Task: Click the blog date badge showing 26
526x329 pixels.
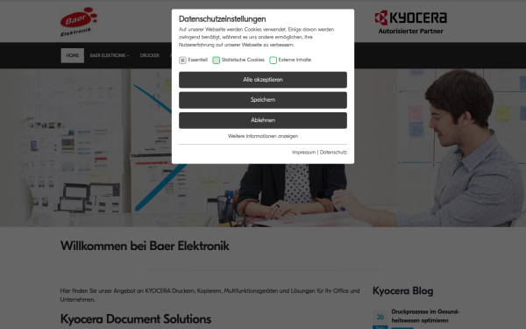Action: [x=380, y=319]
